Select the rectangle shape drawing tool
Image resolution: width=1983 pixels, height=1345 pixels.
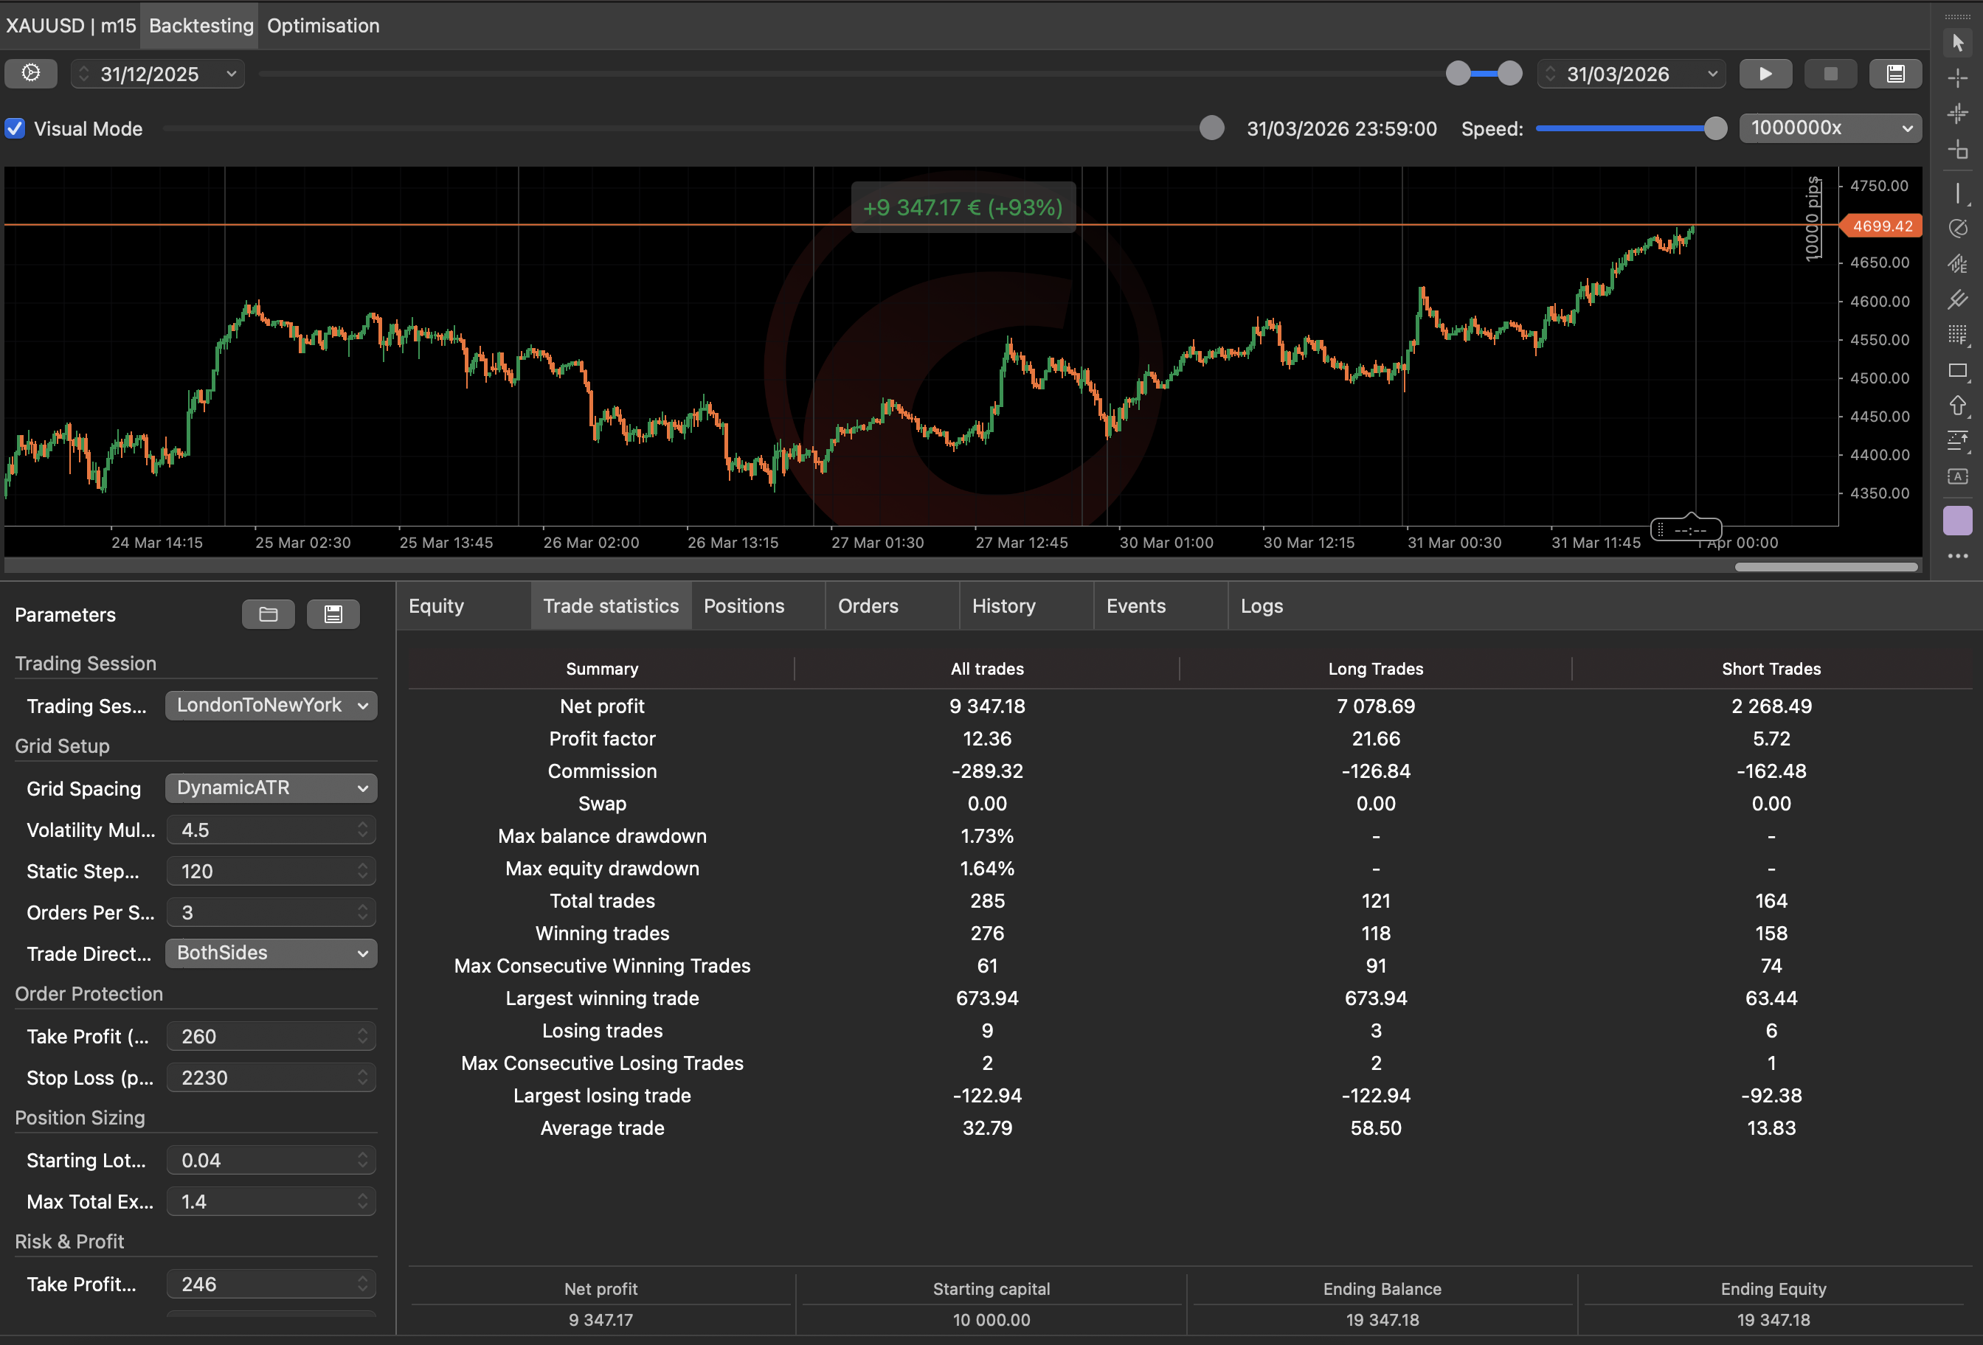pyautogui.click(x=1957, y=370)
